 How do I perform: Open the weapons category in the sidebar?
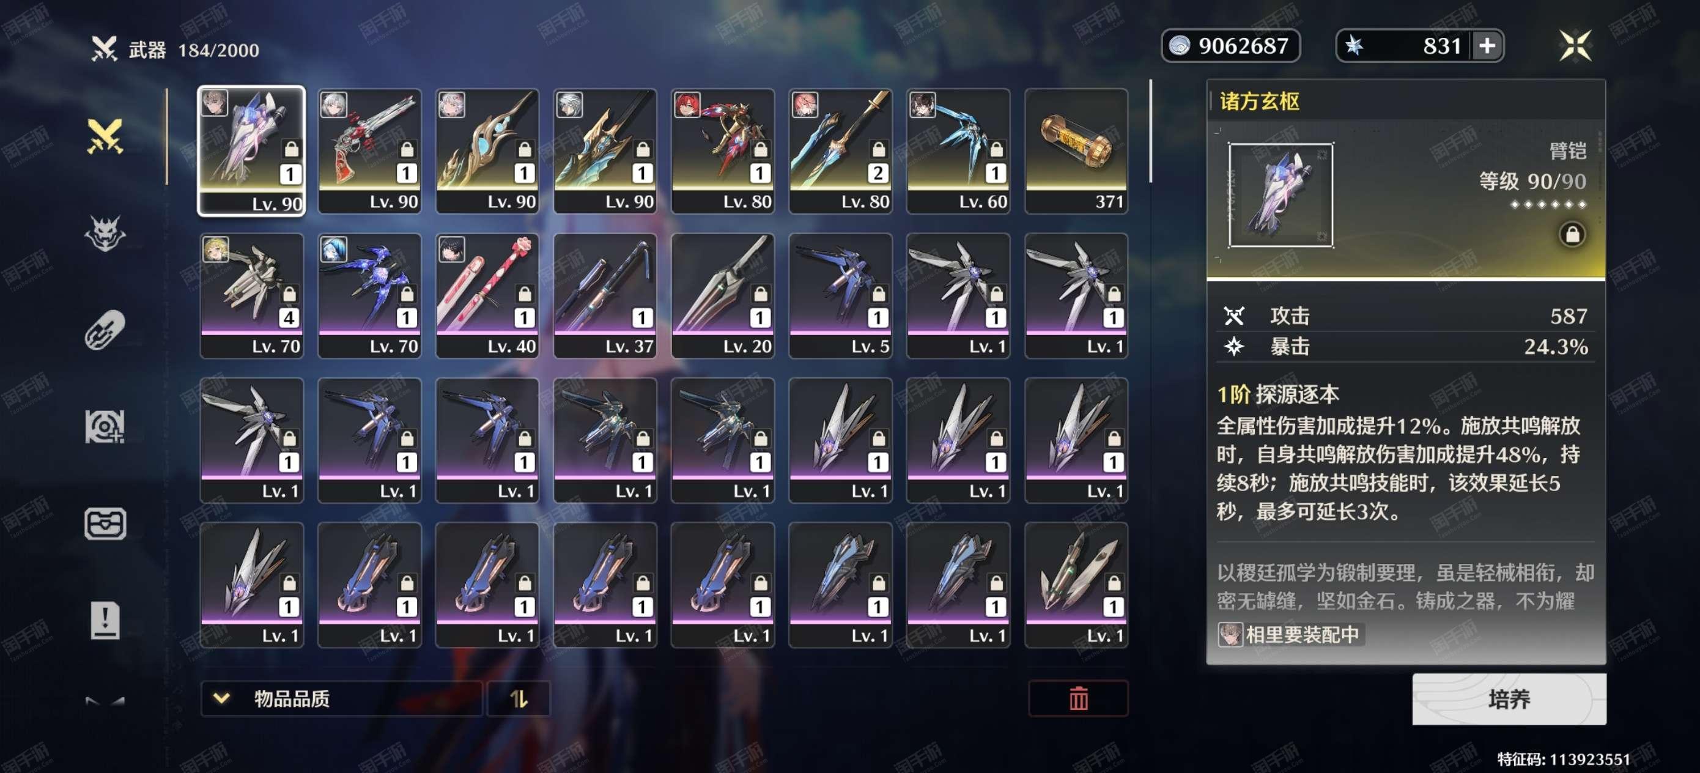pos(105,136)
